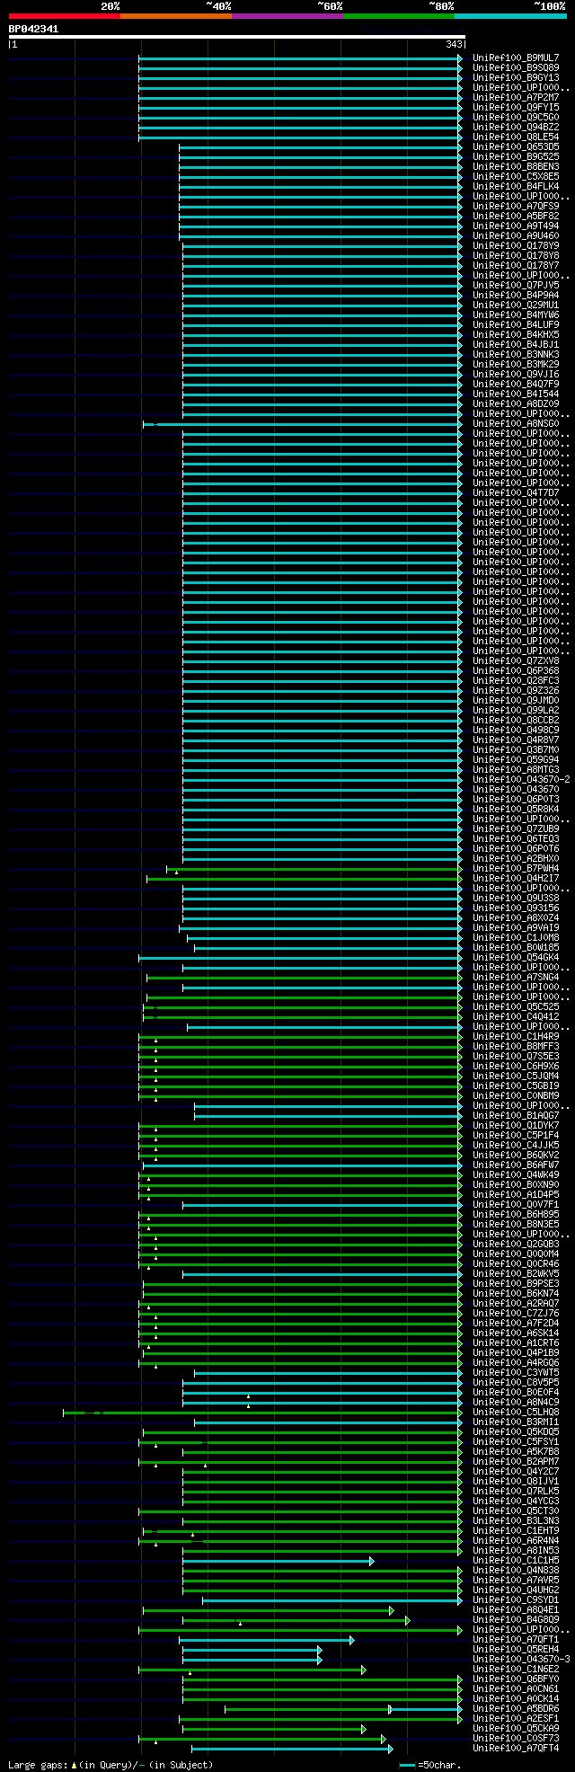Click the orange ~40% identity legend segment

click(x=176, y=16)
